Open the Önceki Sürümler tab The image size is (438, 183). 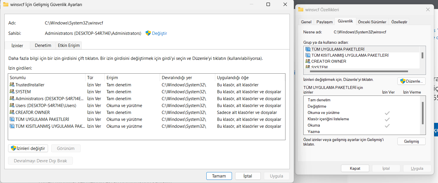point(372,22)
